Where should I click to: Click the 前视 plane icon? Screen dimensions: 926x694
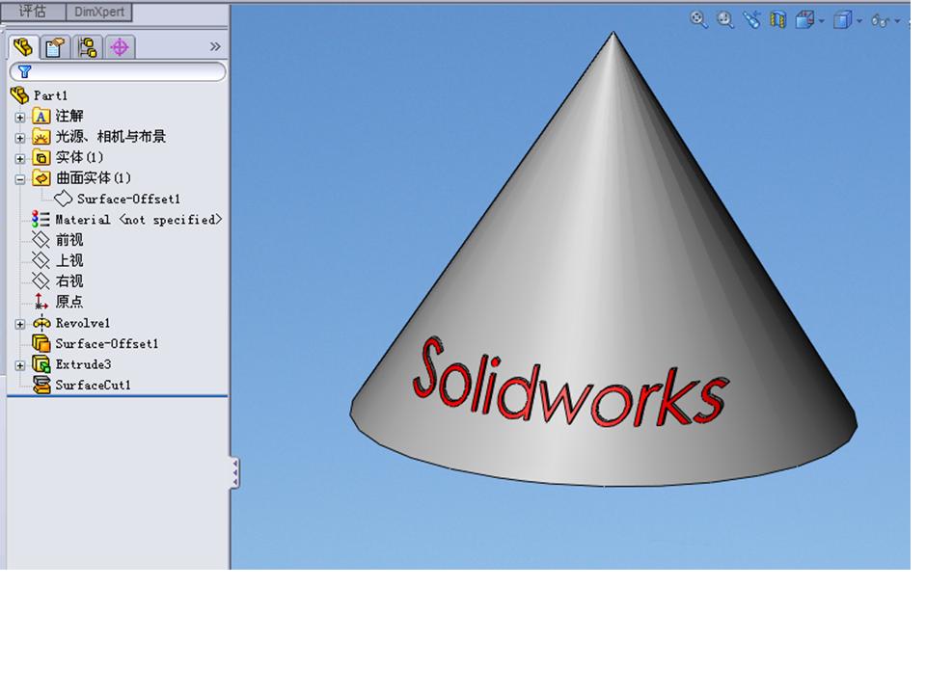pyautogui.click(x=41, y=240)
